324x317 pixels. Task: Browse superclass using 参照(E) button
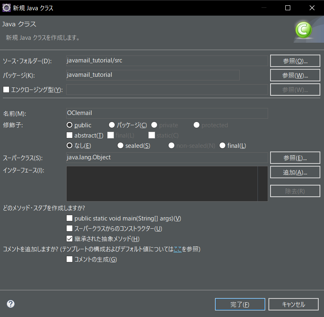click(295, 158)
